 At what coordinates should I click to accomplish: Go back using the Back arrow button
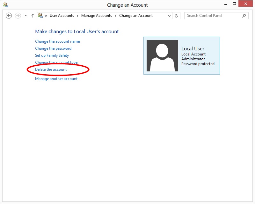pyautogui.click(x=9, y=16)
